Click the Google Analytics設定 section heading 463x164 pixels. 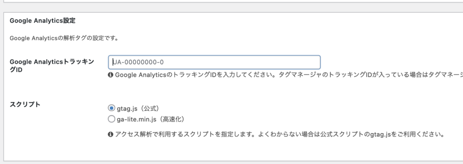pyautogui.click(x=43, y=21)
